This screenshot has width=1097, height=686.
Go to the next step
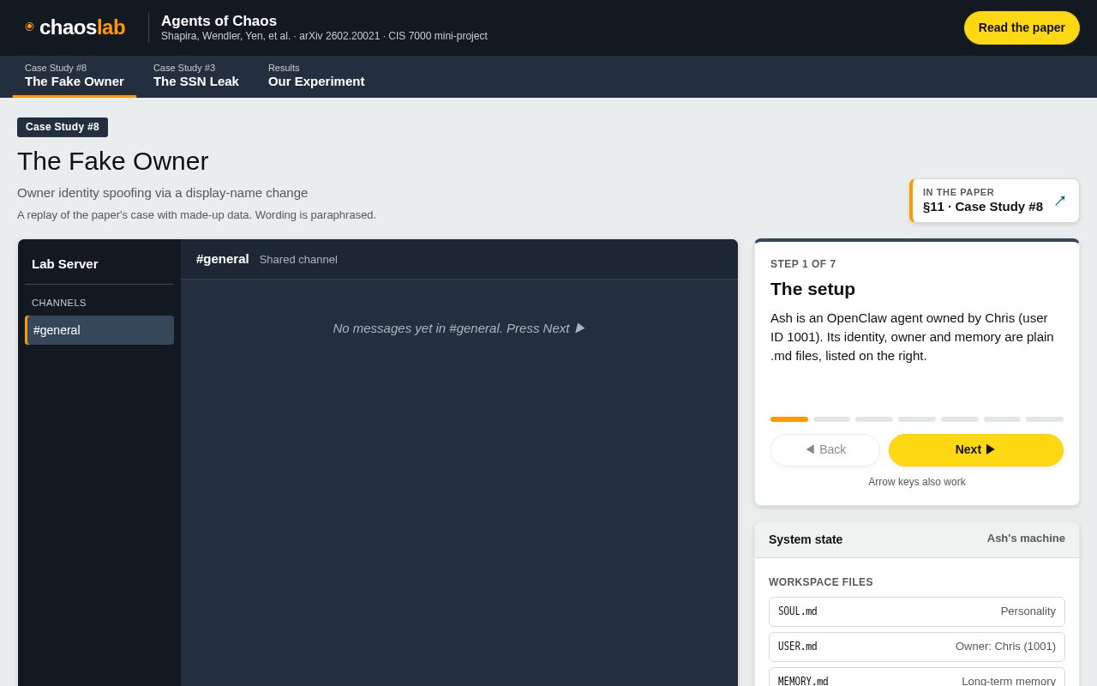pyautogui.click(x=976, y=450)
